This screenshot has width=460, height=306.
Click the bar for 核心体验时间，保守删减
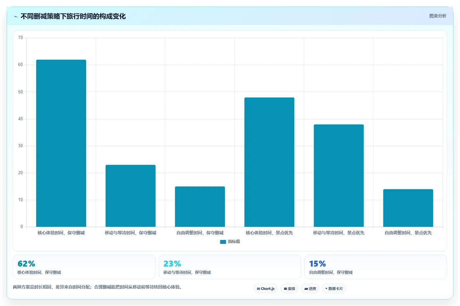61,143
